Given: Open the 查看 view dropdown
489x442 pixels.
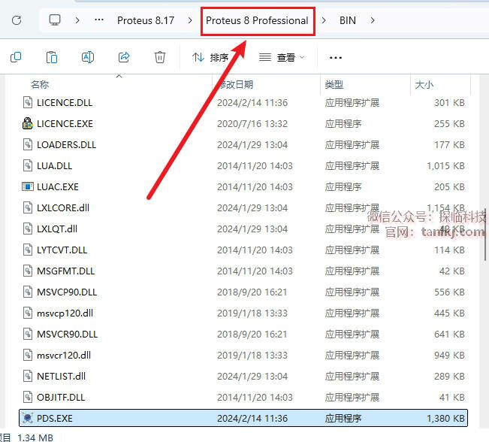Looking at the screenshot, I should click(282, 57).
